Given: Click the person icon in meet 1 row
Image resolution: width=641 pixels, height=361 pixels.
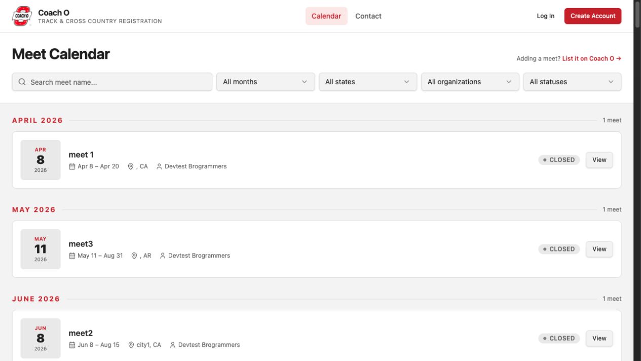Looking at the screenshot, I should pos(159,166).
